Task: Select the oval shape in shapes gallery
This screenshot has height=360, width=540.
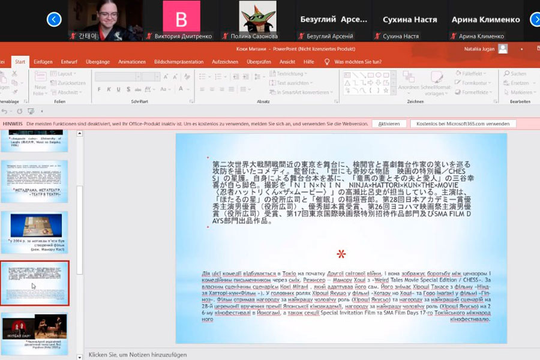Action: 378,75
